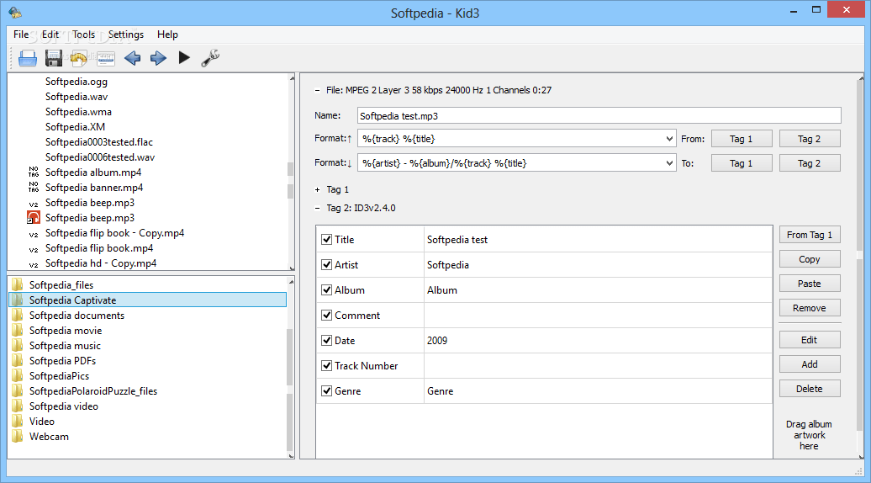Toggle the Genre checkbox
This screenshot has height=483, width=871.
[326, 391]
